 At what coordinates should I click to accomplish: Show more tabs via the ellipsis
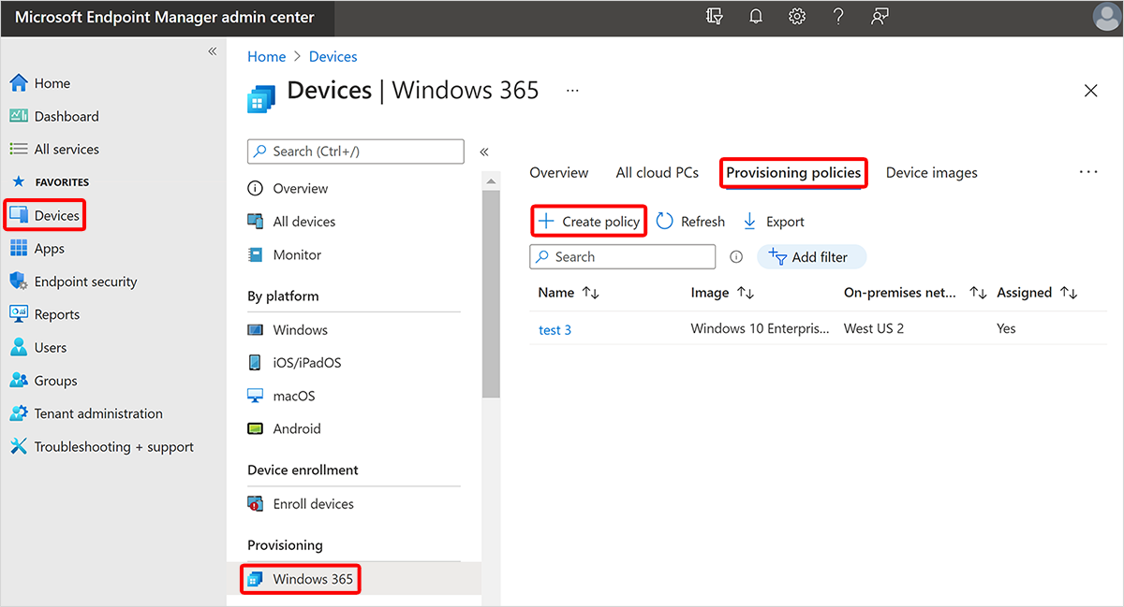coord(1087,172)
